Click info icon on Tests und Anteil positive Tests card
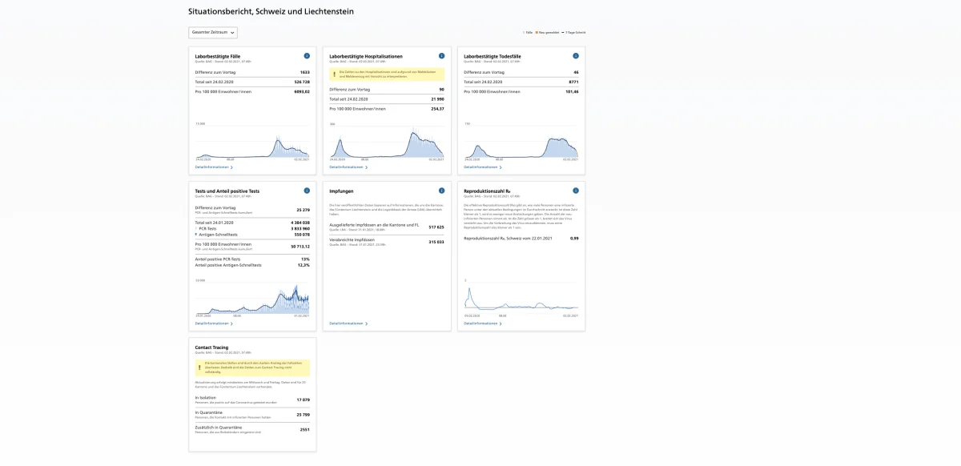The height and width of the screenshot is (466, 961). [307, 191]
